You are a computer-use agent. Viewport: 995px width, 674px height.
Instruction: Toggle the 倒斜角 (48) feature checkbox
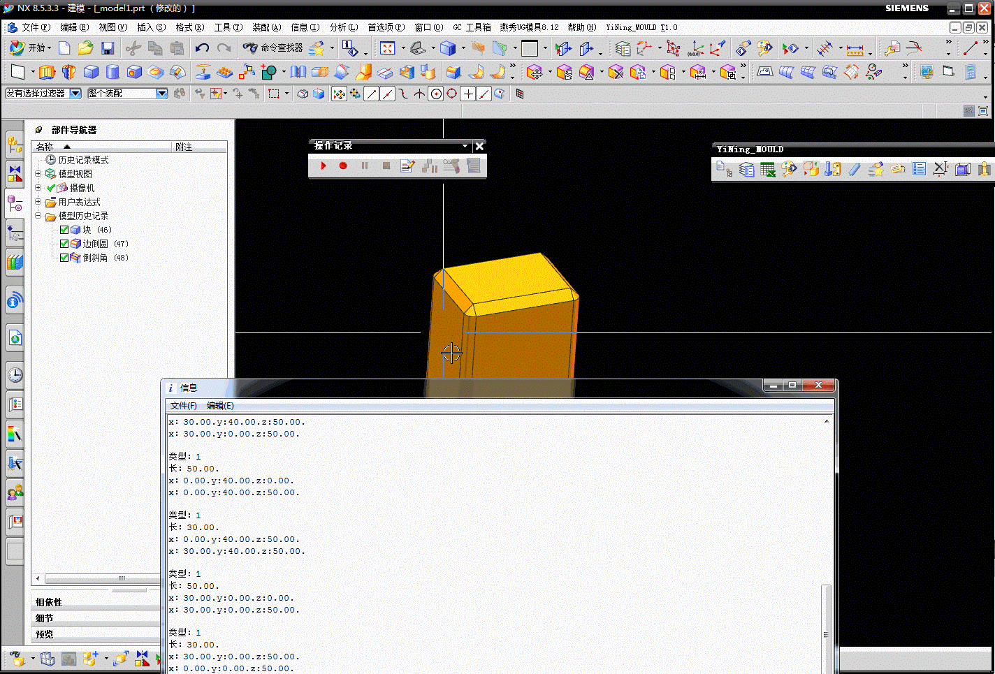(x=64, y=258)
